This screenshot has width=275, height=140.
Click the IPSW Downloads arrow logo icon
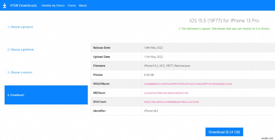pyautogui.click(x=4, y=5)
